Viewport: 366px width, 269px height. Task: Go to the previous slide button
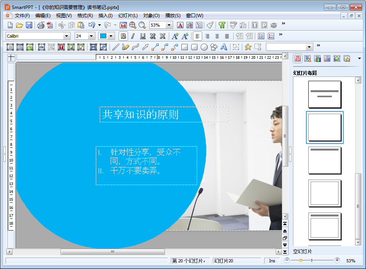pos(285,231)
